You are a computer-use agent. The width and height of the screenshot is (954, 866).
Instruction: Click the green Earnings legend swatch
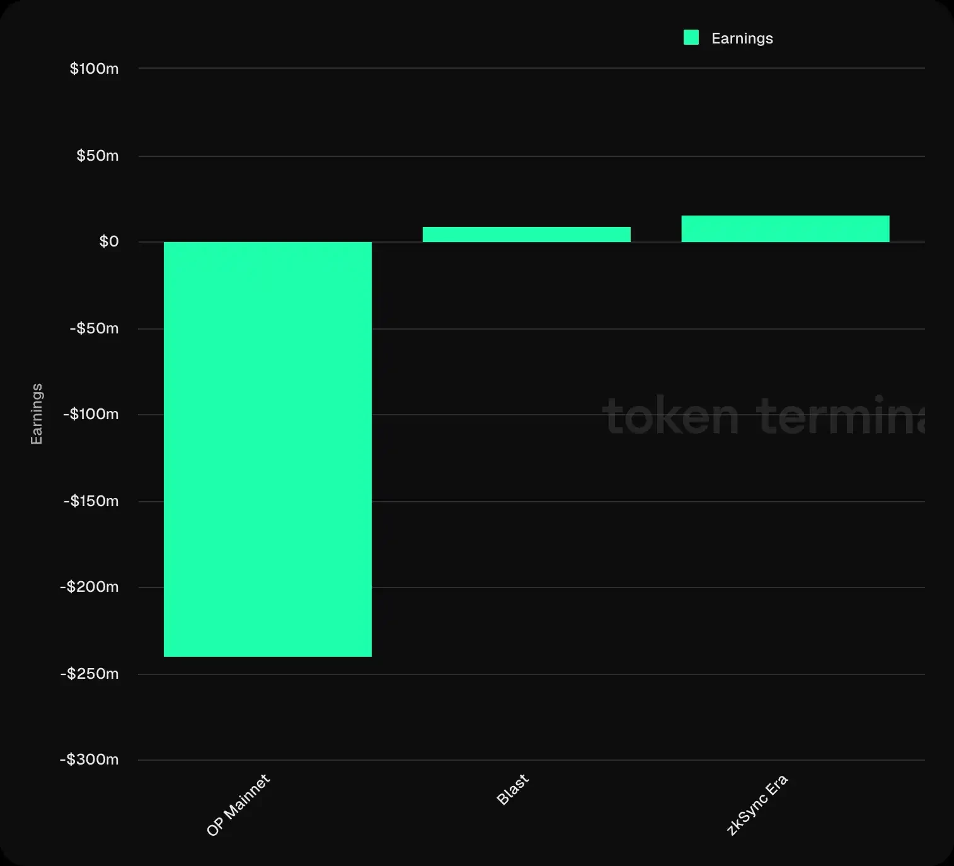[691, 38]
